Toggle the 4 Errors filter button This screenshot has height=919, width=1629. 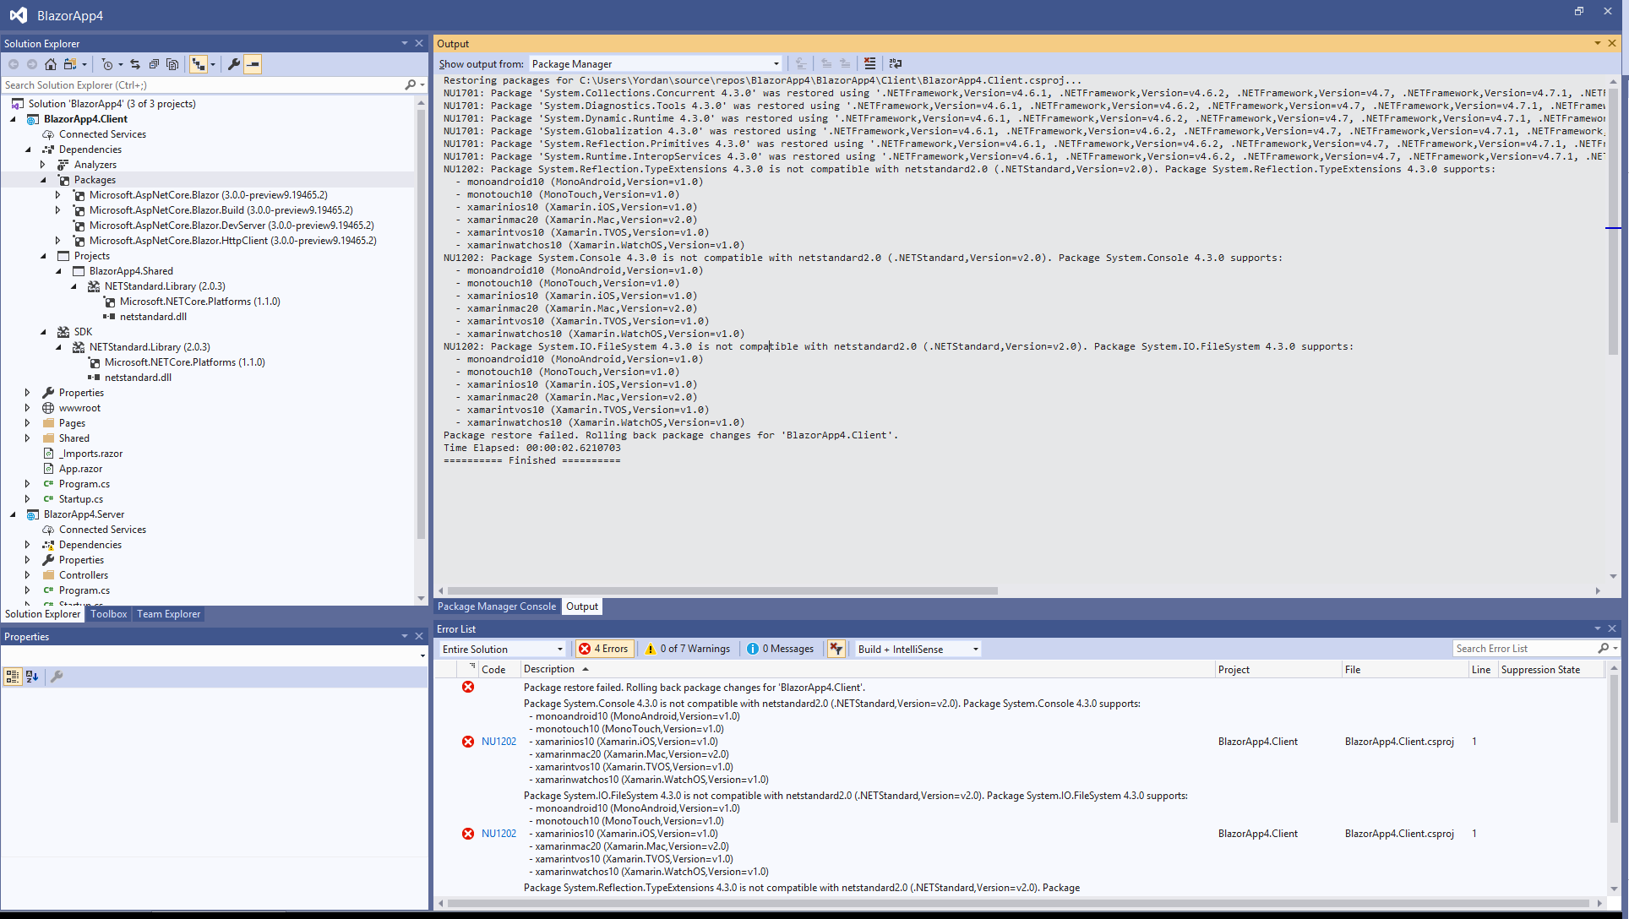(x=604, y=649)
